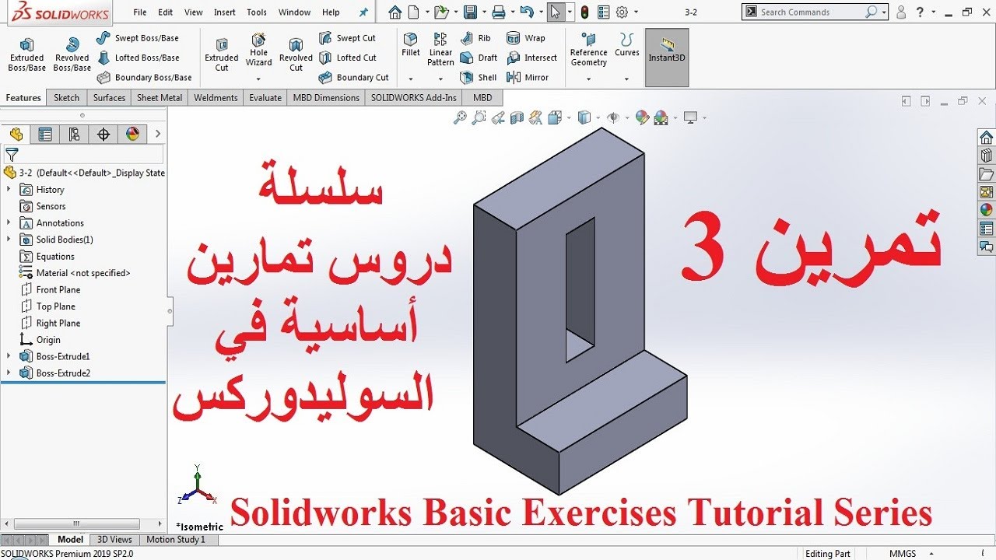Viewport: 996px width, 560px height.
Task: Click the feature tree horizontal scrollbar
Action: click(75, 524)
